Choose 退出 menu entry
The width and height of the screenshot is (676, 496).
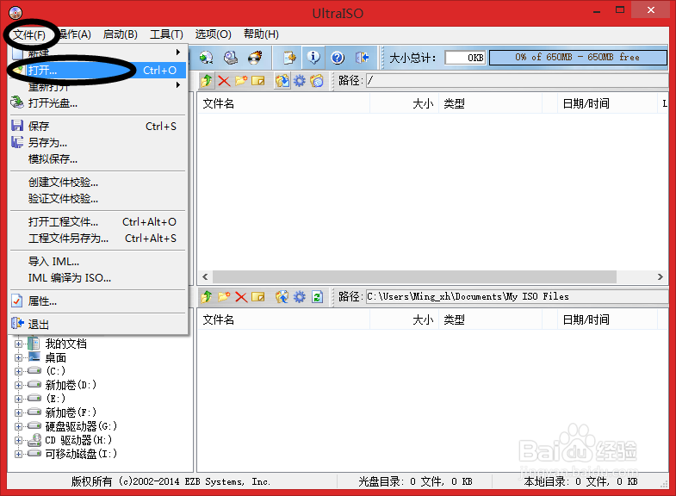click(98, 324)
